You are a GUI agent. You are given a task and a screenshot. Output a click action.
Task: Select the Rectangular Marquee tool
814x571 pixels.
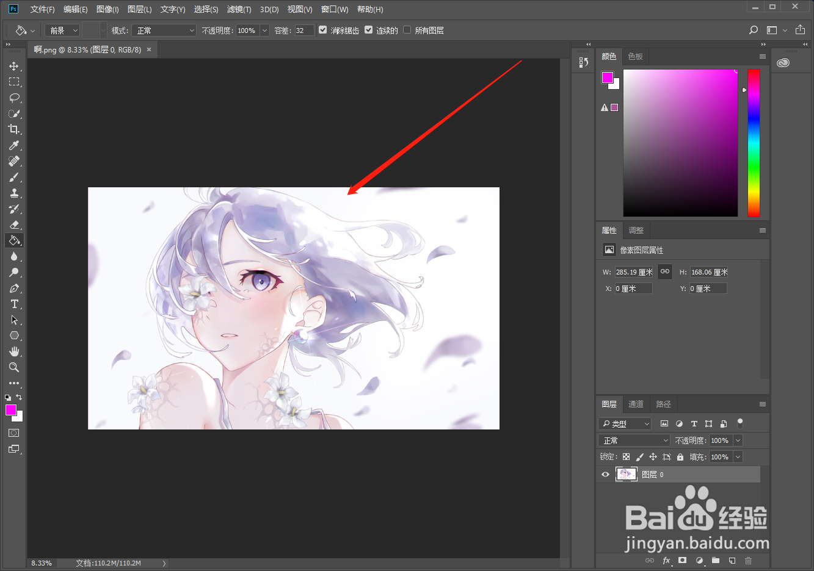(14, 82)
